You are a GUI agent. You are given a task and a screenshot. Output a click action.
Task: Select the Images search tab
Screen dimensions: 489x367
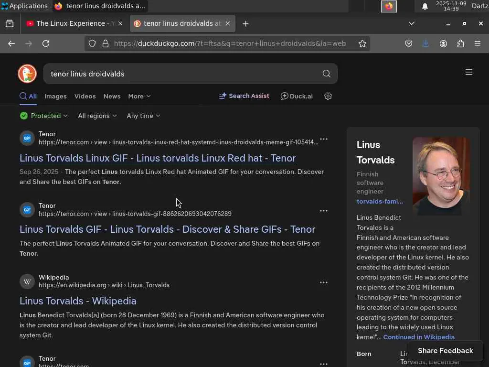pos(55,97)
